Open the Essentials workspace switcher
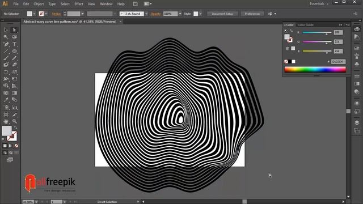The width and height of the screenshot is (363, 204). coord(319,4)
